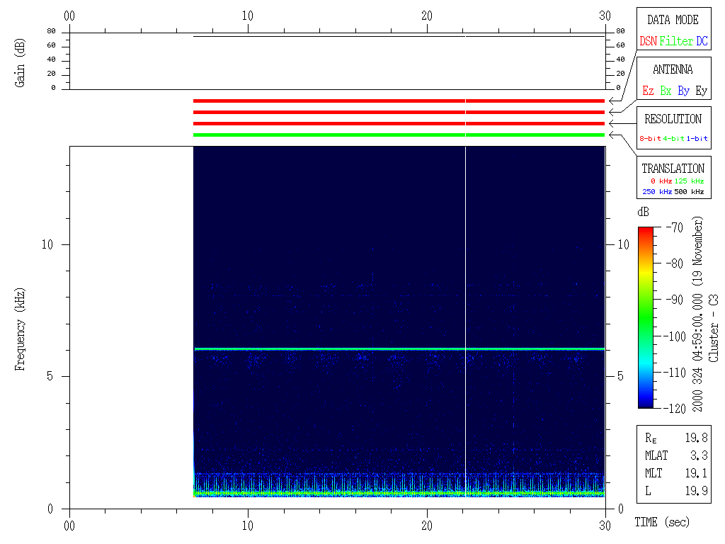
Task: Click the green Bx antenna label
Action: [666, 91]
